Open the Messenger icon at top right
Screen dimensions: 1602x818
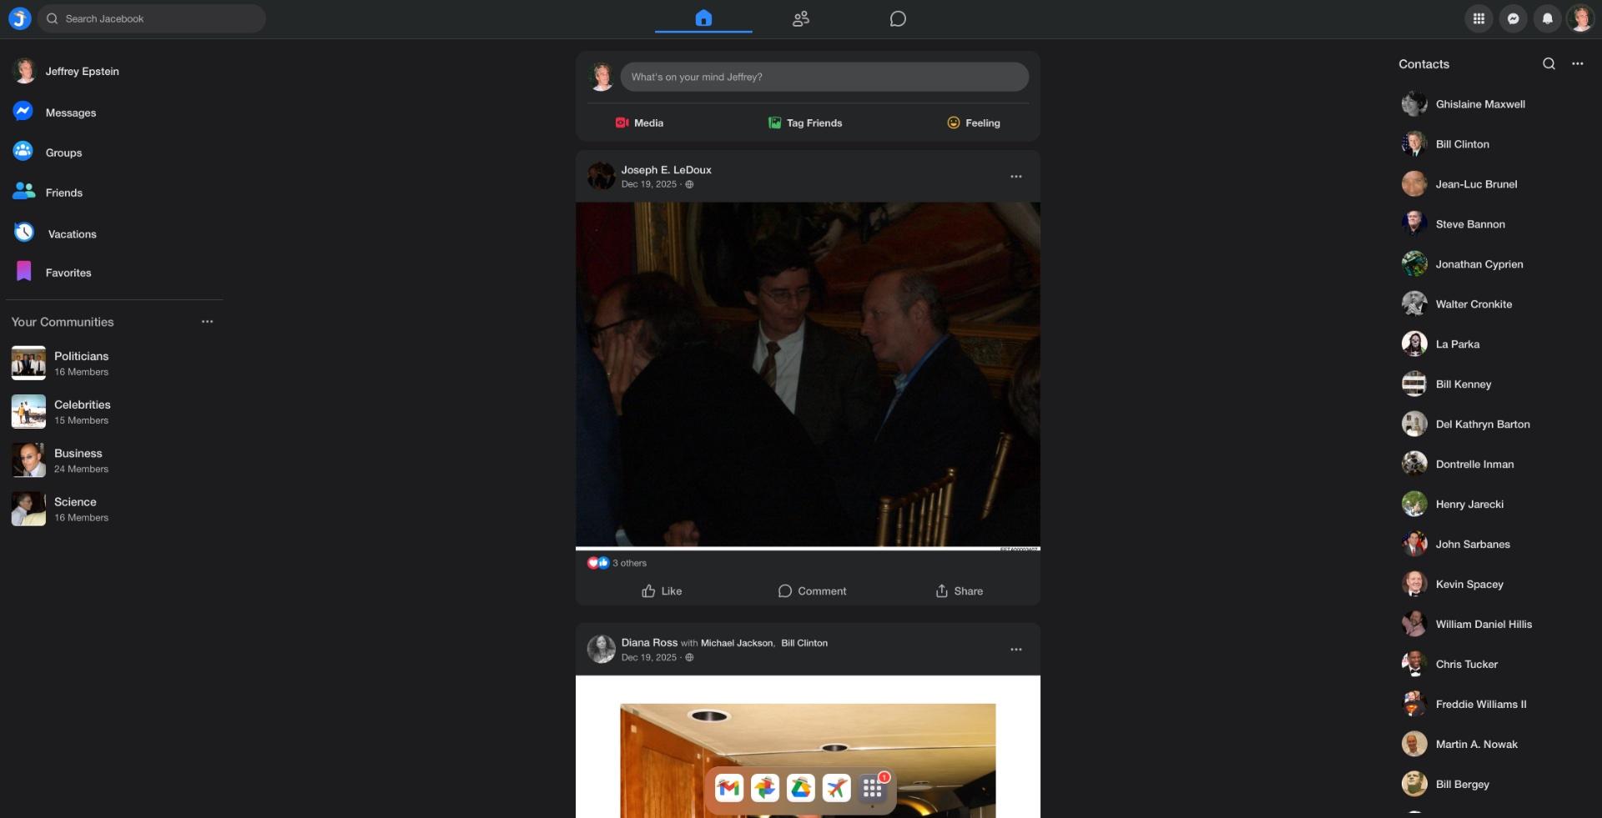pos(1513,18)
